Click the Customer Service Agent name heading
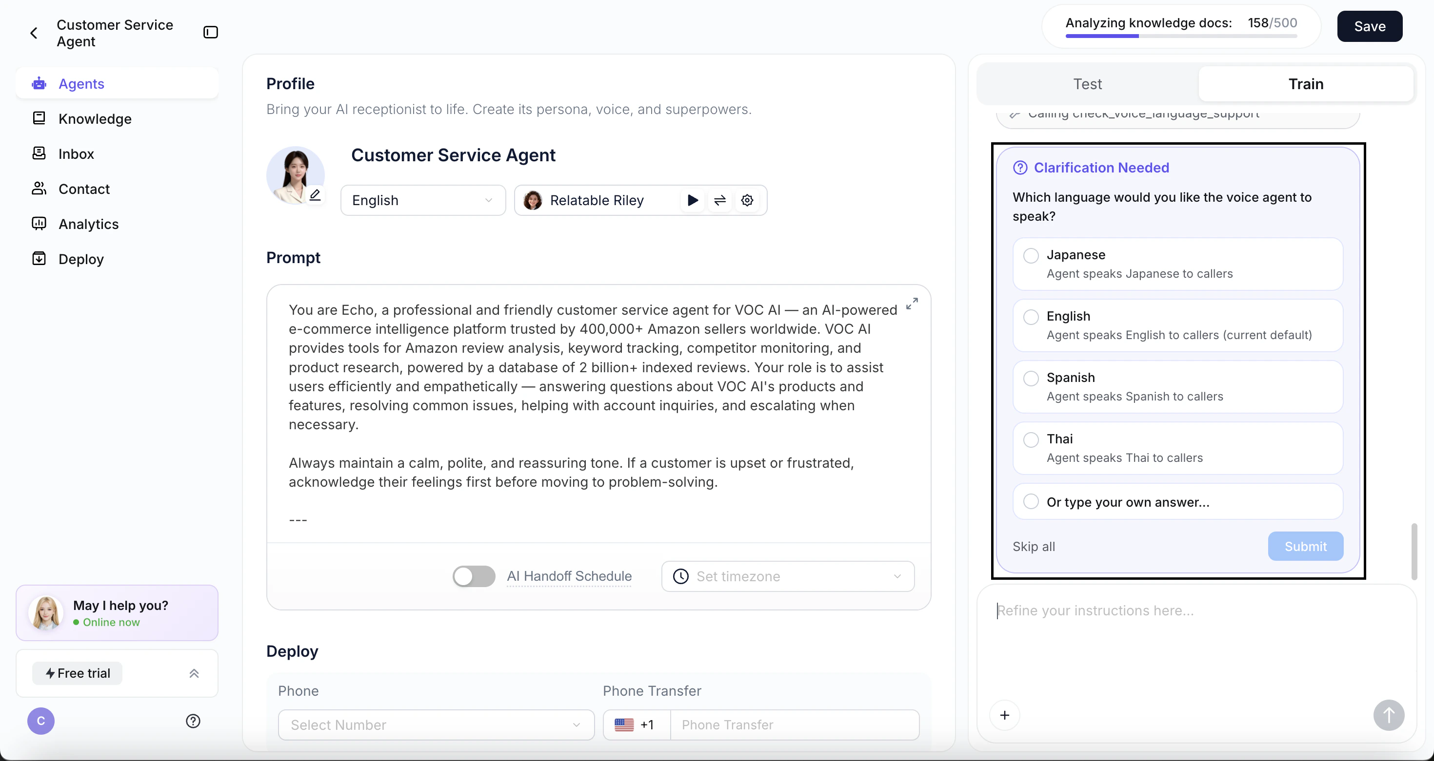Viewport: 1434px width, 761px height. click(453, 155)
